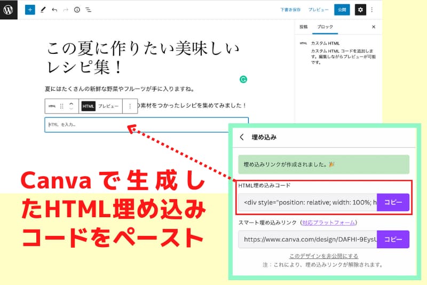This screenshot has height=285, width=427.
Task: Open the 対応プラットフォーム link
Action: tap(328, 223)
